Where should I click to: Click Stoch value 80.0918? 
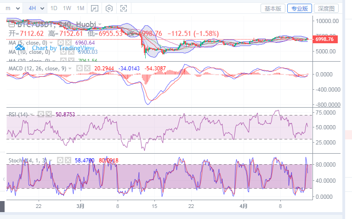point(108,160)
